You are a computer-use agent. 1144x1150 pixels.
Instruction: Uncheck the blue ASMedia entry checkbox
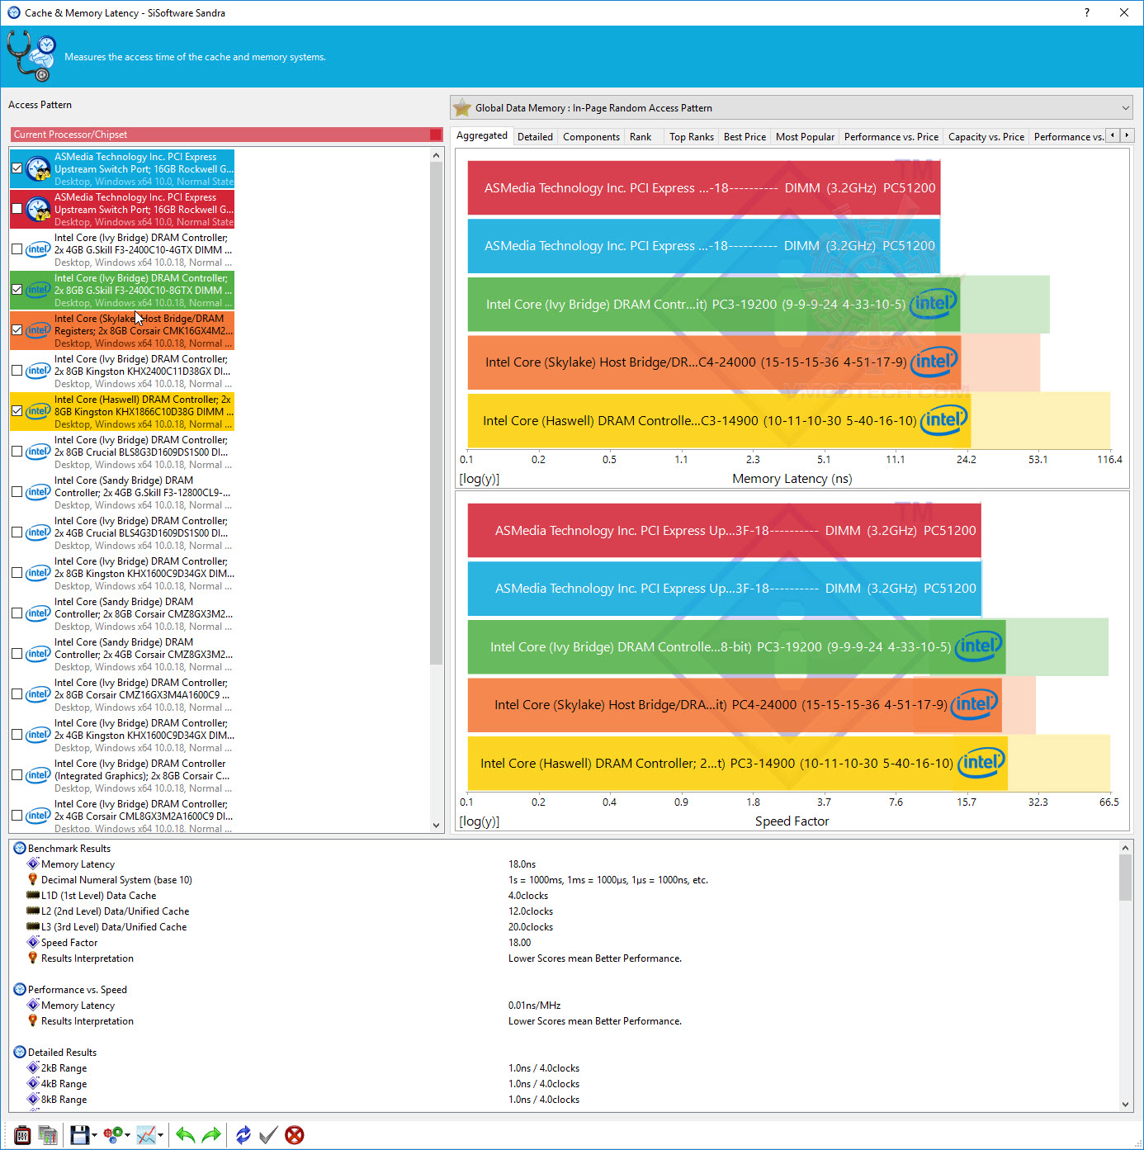click(x=17, y=168)
